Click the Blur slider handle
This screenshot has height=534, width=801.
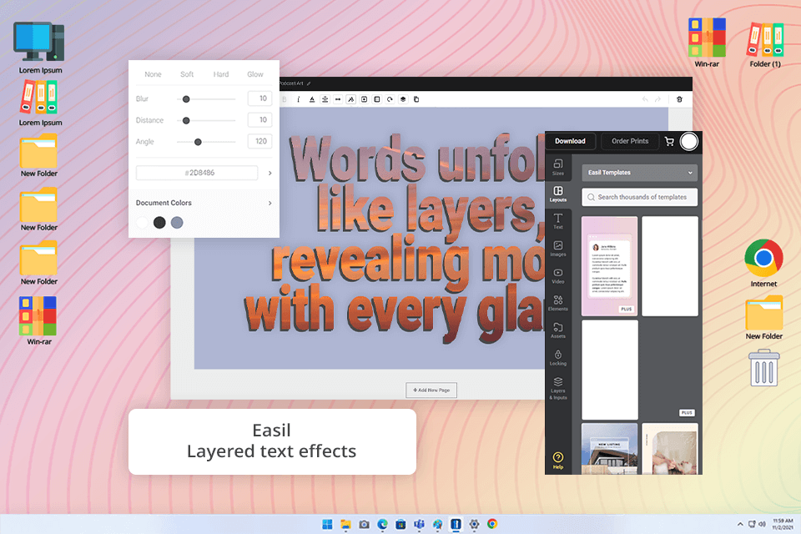tap(186, 99)
